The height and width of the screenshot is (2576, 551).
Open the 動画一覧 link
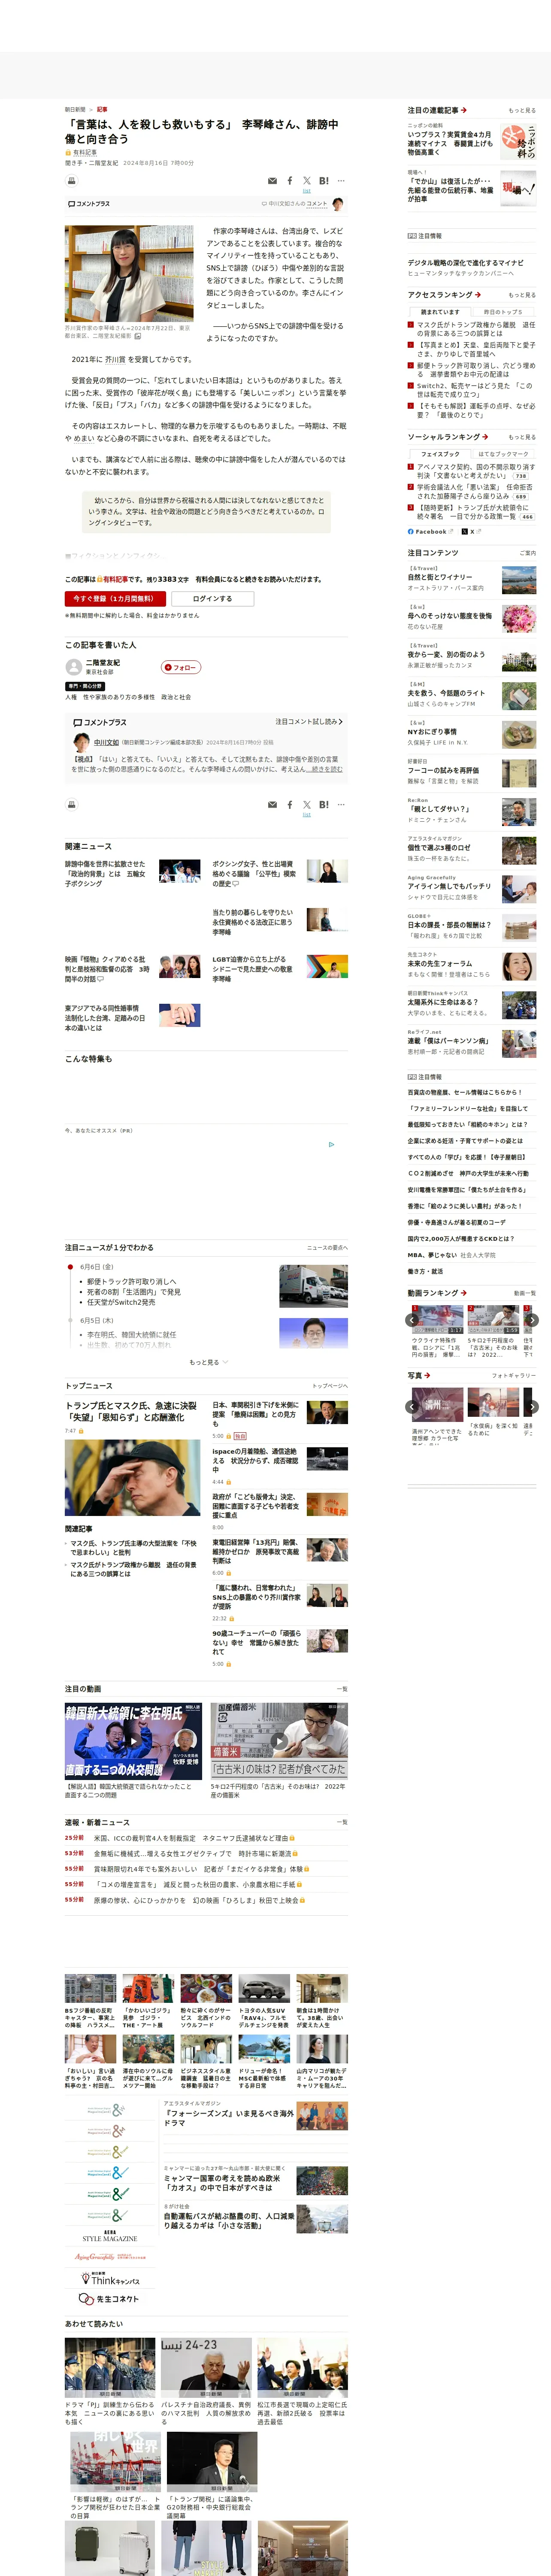click(524, 1293)
